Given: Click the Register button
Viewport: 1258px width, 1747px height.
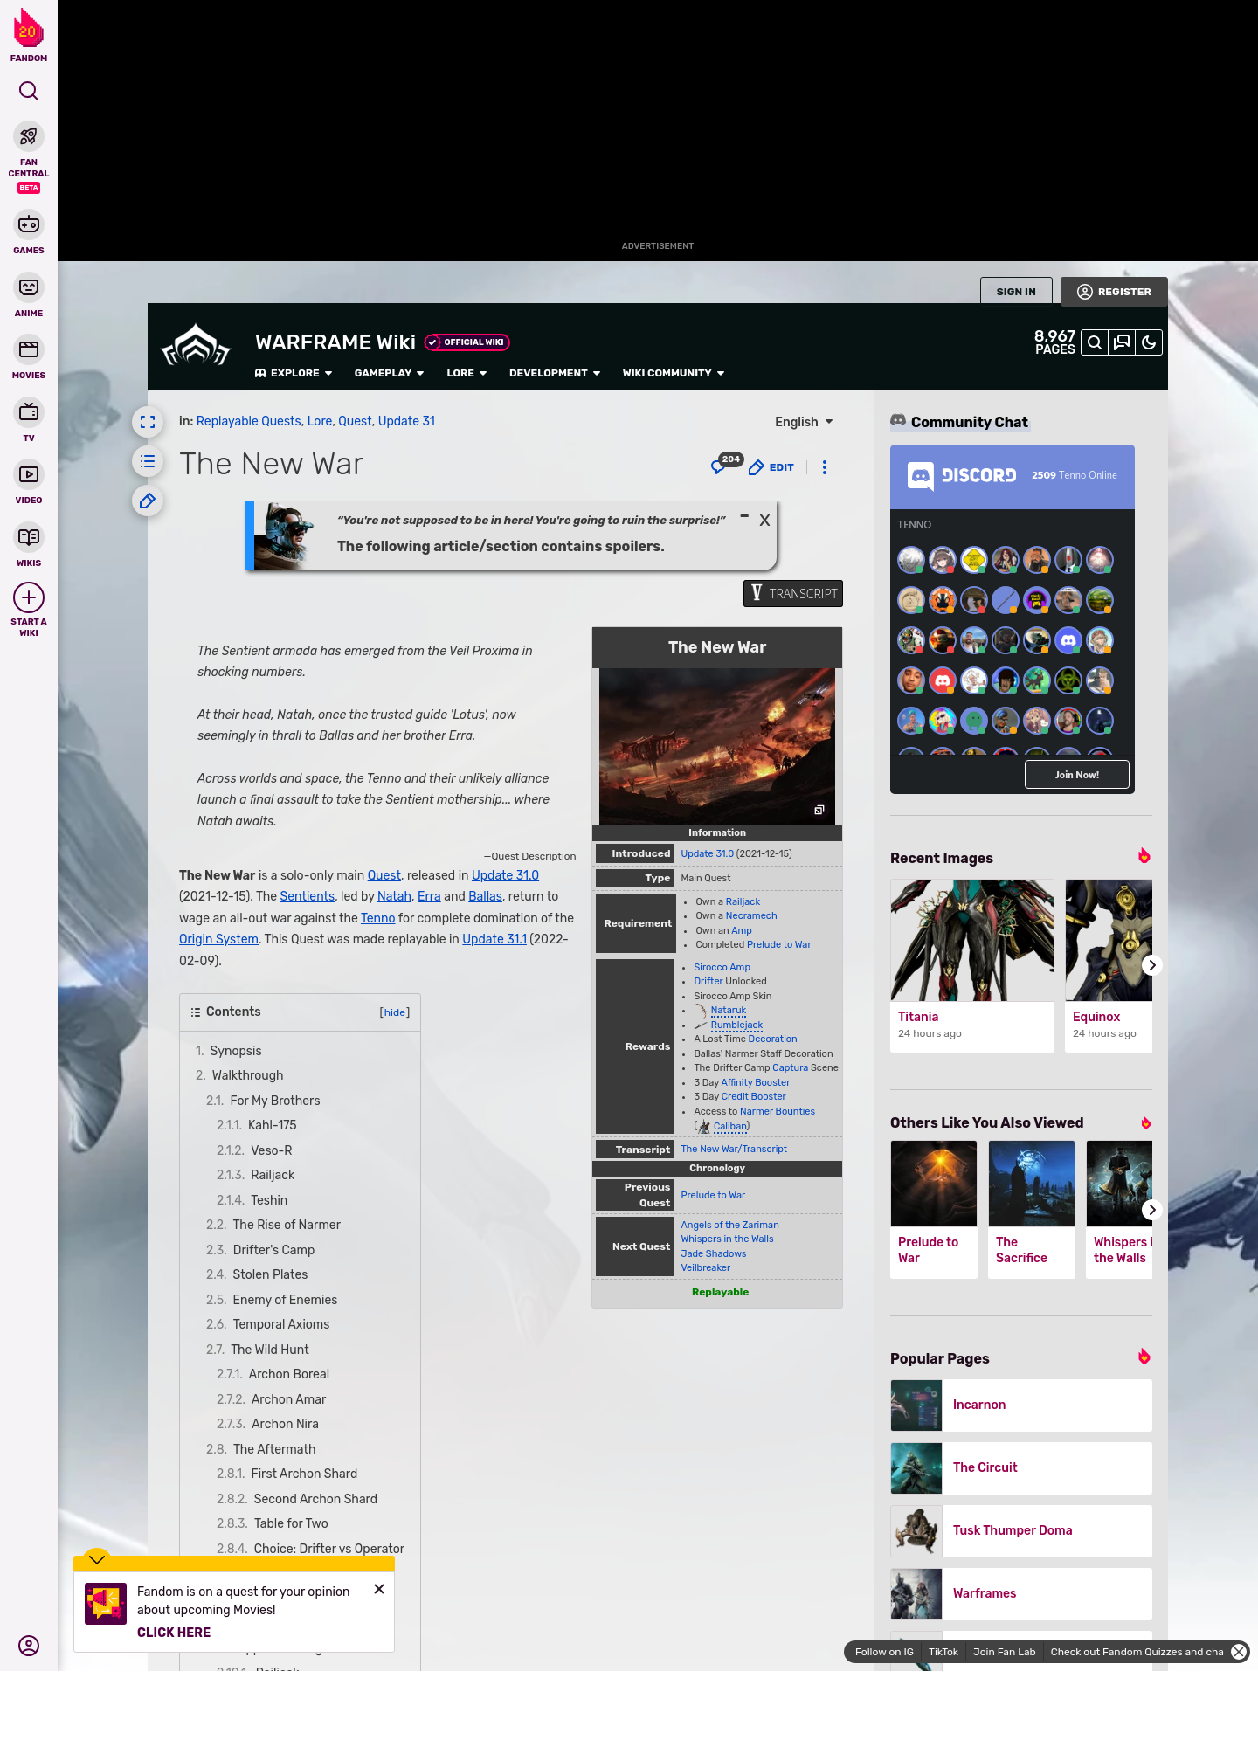Looking at the screenshot, I should (x=1114, y=292).
